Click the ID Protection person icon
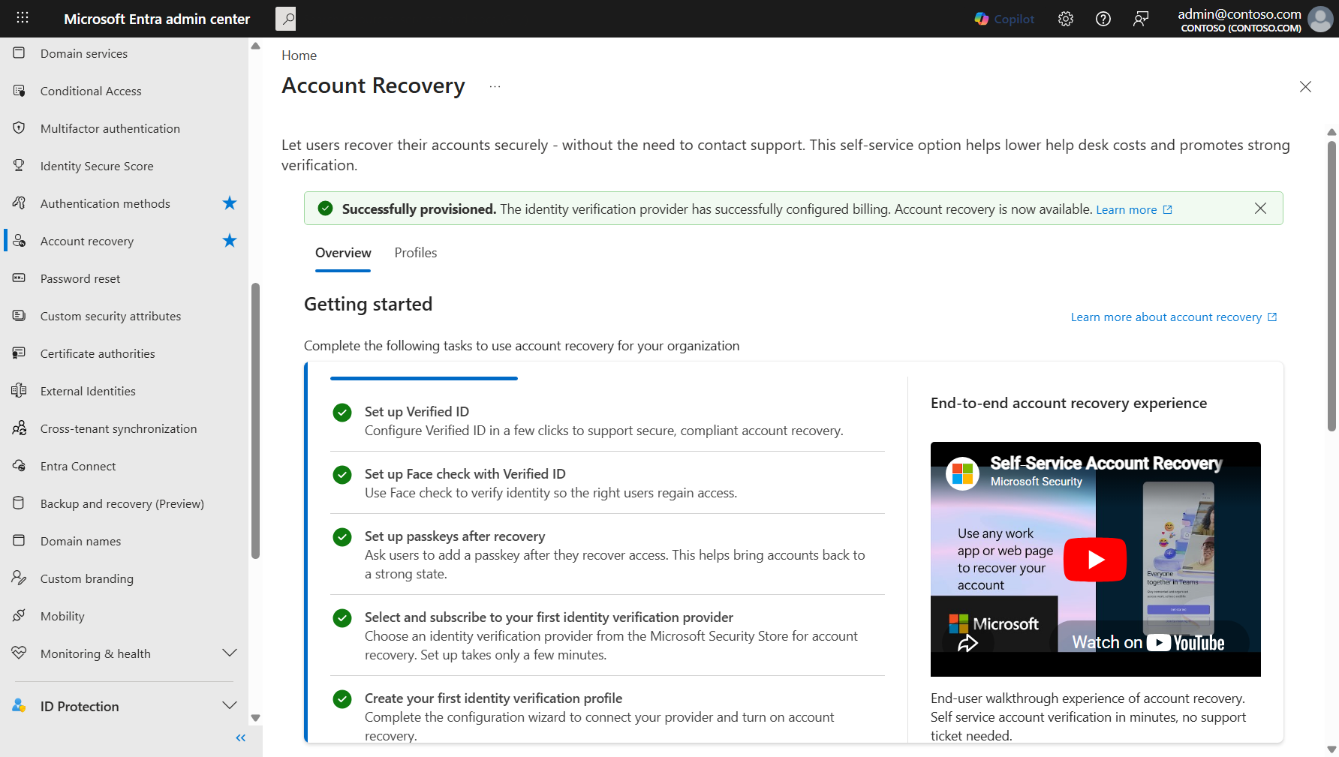Viewport: 1339px width, 757px height. tap(19, 706)
